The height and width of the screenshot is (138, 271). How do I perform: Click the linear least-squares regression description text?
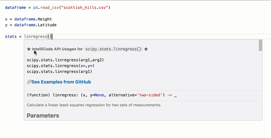tap(94, 105)
